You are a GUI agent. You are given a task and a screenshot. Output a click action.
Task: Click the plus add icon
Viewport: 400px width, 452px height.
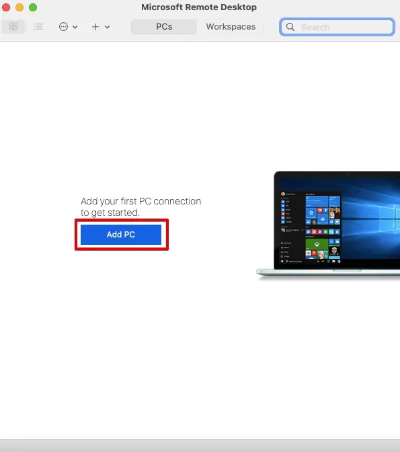(x=95, y=27)
